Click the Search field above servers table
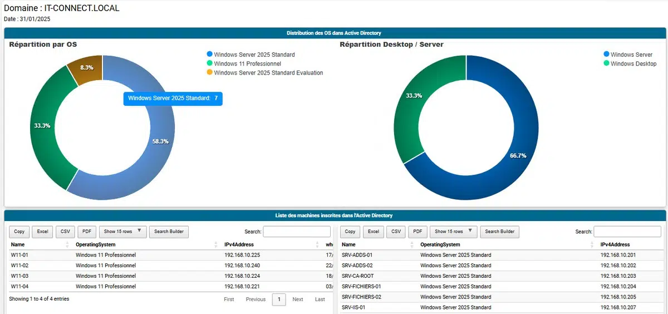The height and width of the screenshot is (314, 668). point(627,232)
